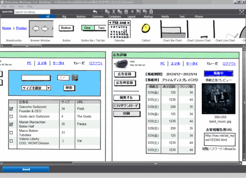Toggle checkbox for Giacomo Guilizzoni row
246x178 pixels.
pos(11,109)
